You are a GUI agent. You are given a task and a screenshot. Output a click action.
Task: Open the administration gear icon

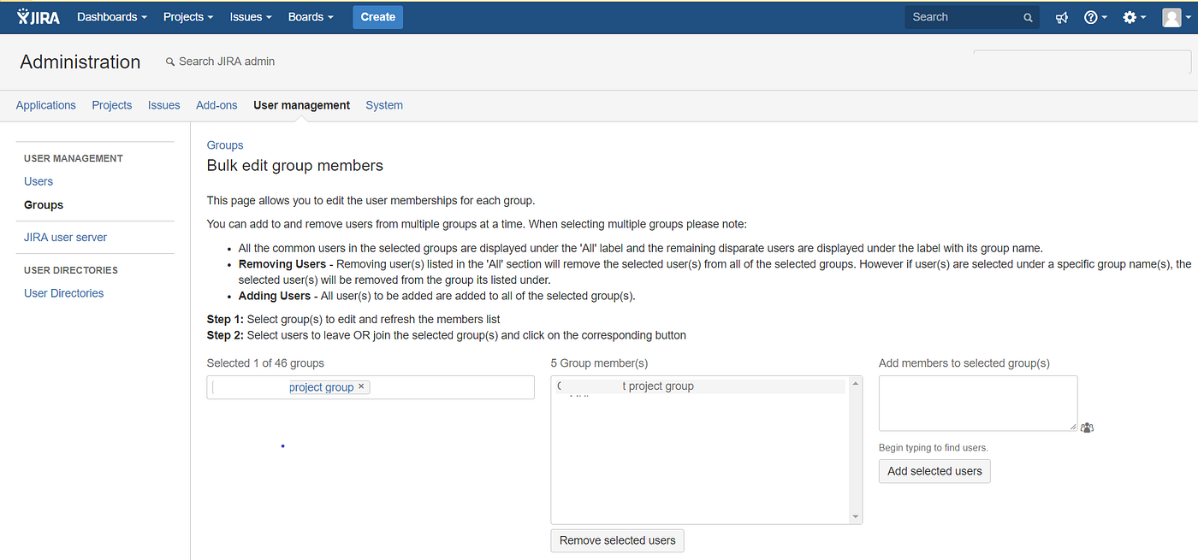[x=1130, y=16]
